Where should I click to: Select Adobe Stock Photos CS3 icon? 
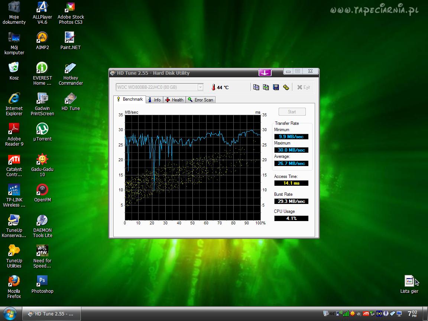click(x=71, y=13)
